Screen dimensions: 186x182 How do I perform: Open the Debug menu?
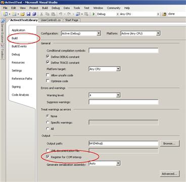tap(56, 8)
